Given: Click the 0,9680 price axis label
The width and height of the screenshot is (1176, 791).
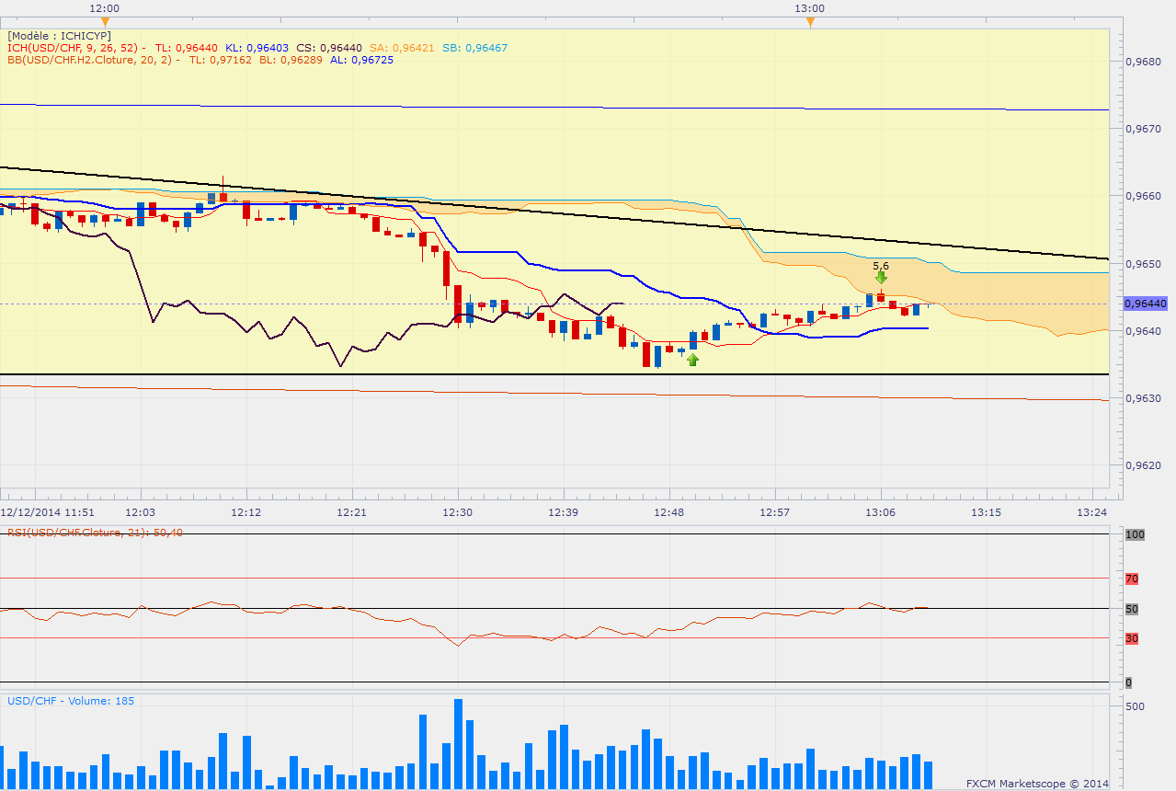Looking at the screenshot, I should (x=1145, y=62).
